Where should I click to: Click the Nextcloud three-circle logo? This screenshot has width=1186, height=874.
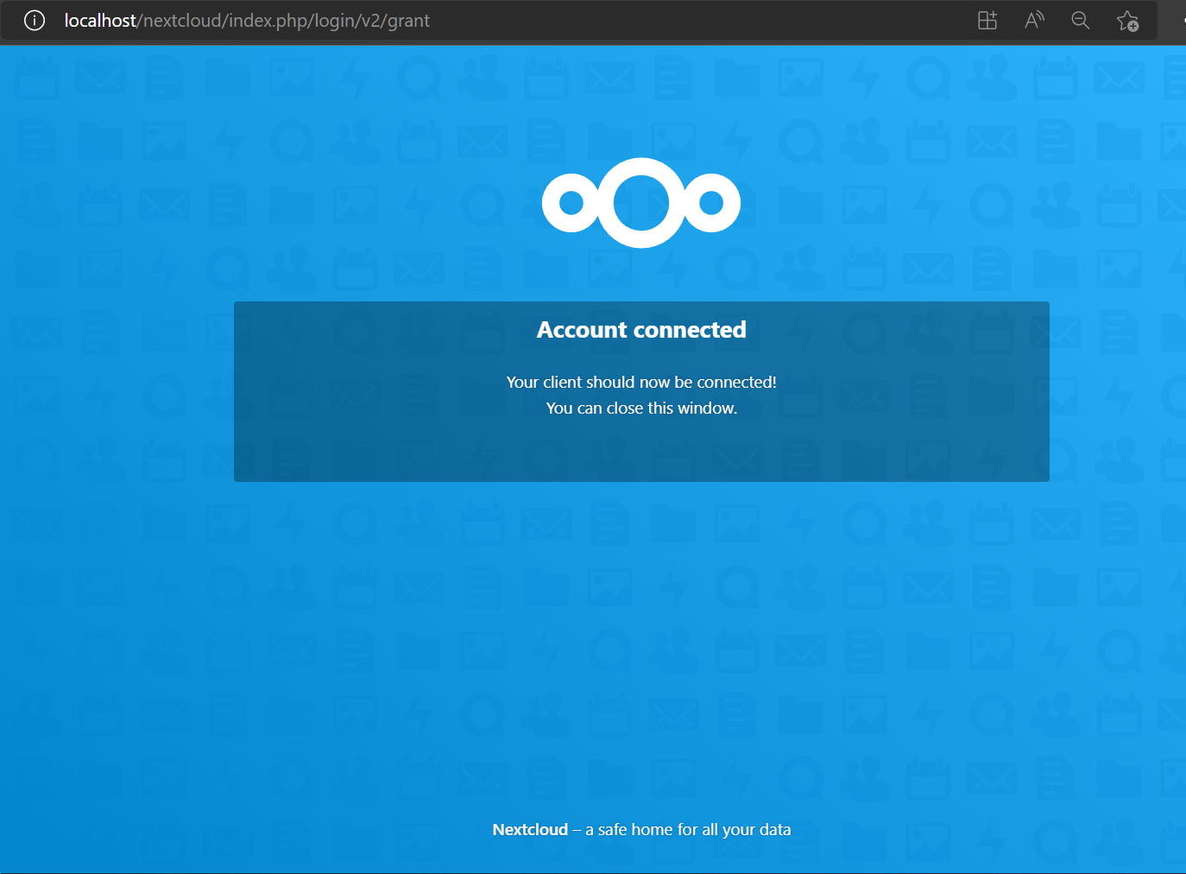click(x=640, y=203)
